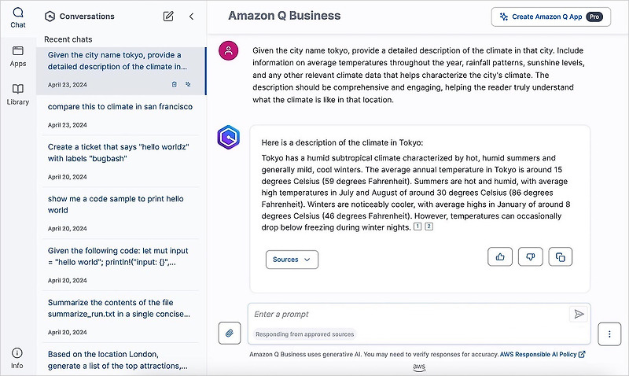Copy the response with copy icon

click(x=560, y=256)
